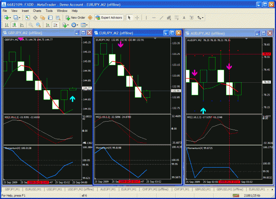Click the New Order button
This screenshot has height=199, width=276.
tap(76, 17)
